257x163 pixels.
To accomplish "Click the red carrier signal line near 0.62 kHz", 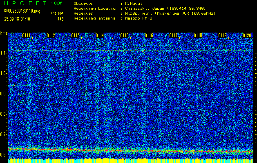I will click(131, 150).
